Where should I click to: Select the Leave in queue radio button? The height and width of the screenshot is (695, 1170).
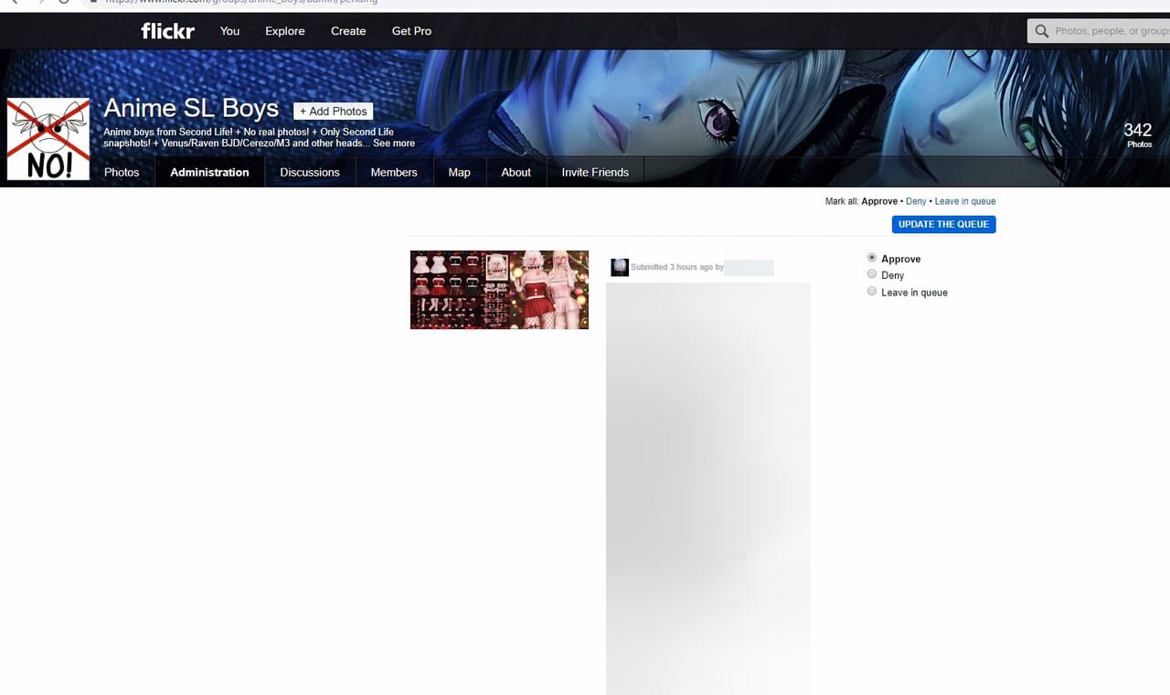[x=872, y=291]
